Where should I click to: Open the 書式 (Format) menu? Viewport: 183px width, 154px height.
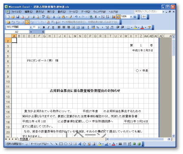tap(62, 12)
